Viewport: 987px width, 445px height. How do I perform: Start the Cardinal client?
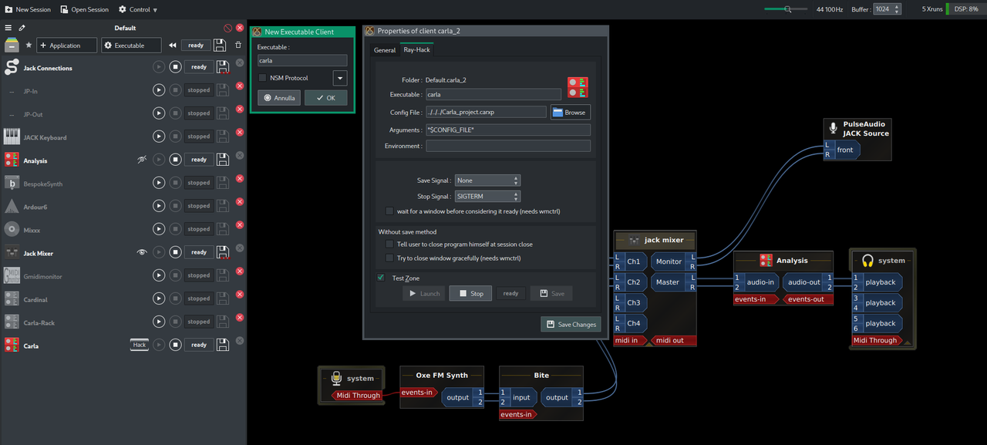[159, 298]
